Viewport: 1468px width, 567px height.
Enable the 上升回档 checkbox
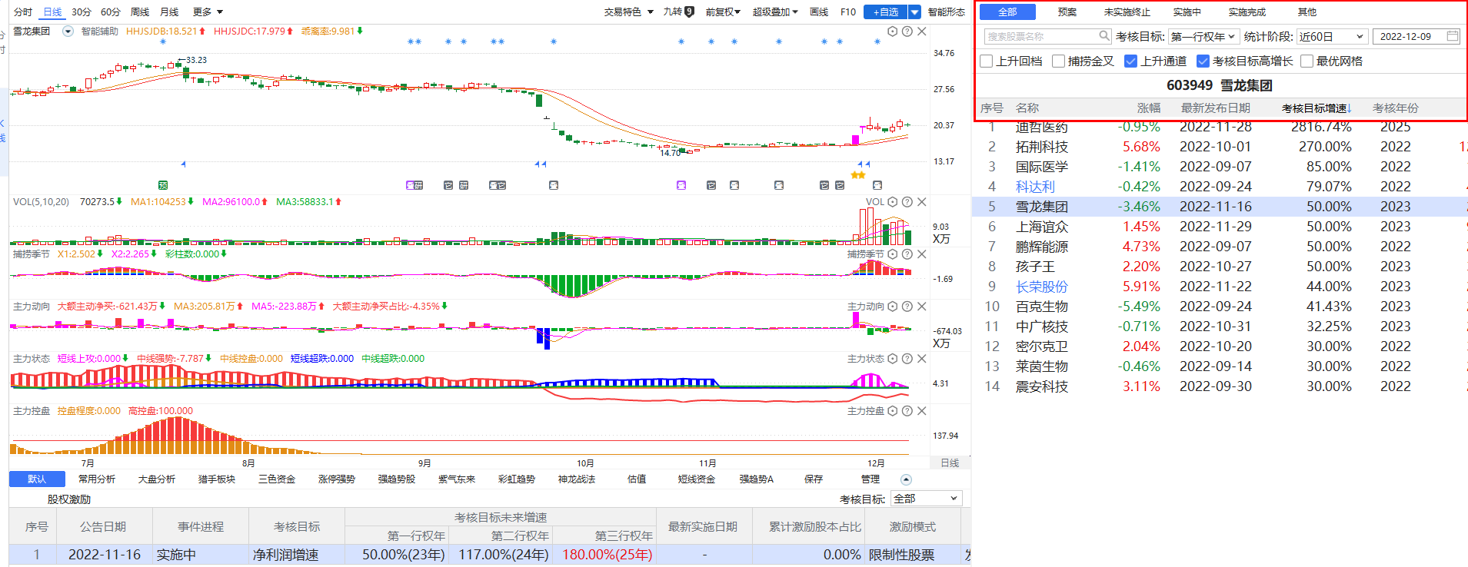(x=987, y=61)
